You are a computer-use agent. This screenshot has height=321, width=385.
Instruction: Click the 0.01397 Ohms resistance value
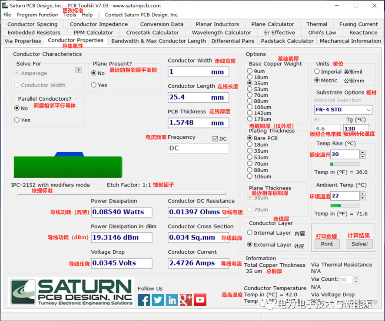click(x=199, y=212)
